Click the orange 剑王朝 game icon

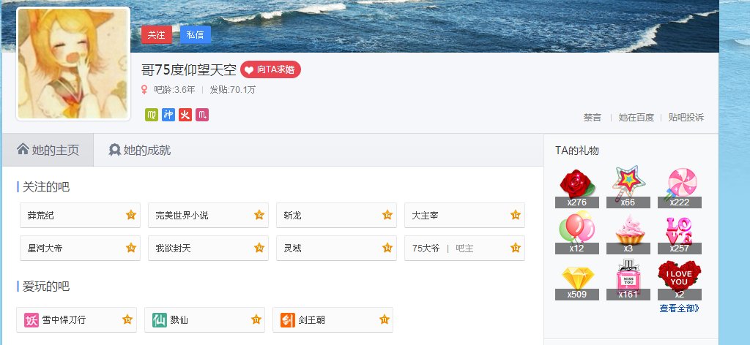(x=287, y=319)
